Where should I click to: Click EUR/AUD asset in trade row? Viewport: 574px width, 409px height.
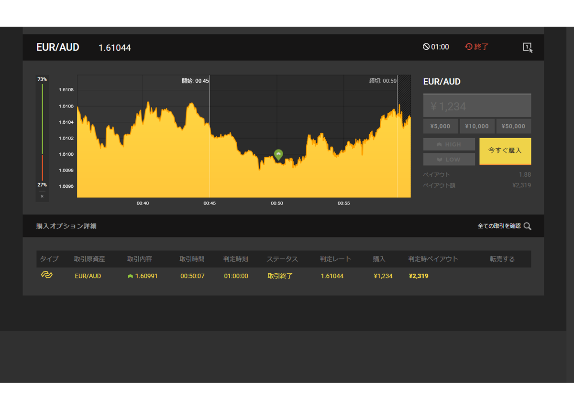click(88, 276)
